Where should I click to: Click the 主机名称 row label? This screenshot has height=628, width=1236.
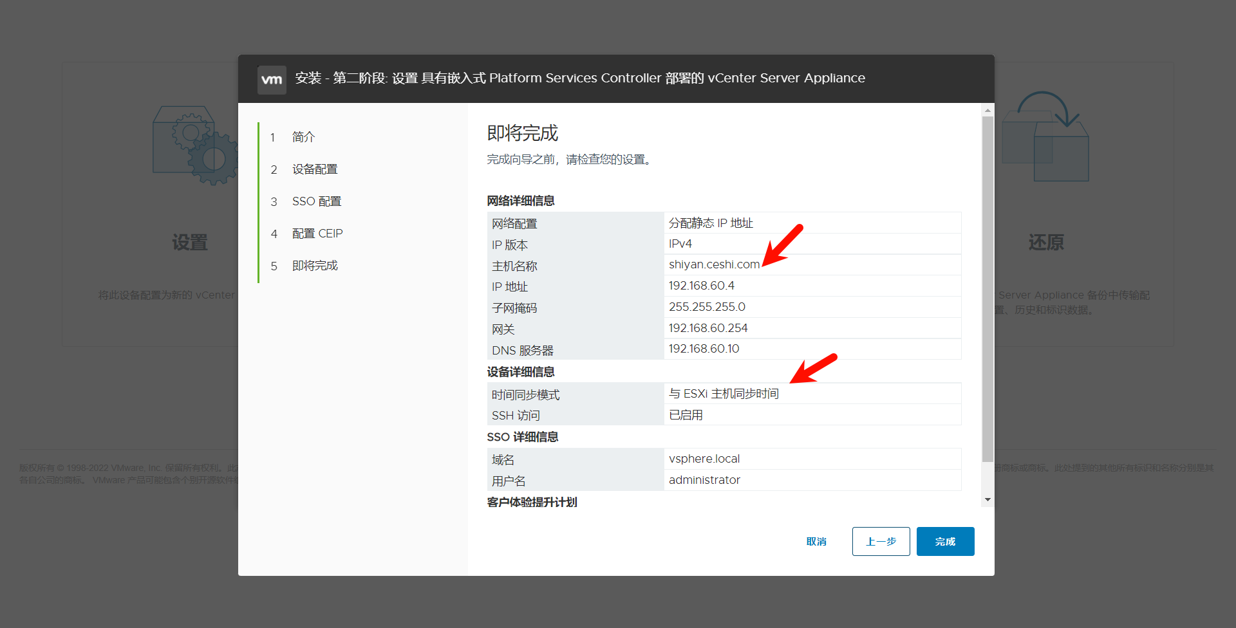514,266
